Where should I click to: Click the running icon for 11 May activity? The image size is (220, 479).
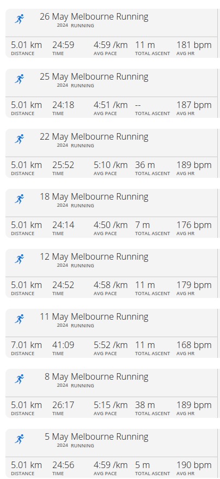coord(19,319)
